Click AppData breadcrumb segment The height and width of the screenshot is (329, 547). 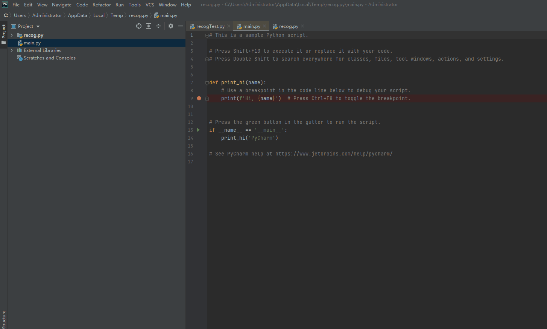[77, 15]
